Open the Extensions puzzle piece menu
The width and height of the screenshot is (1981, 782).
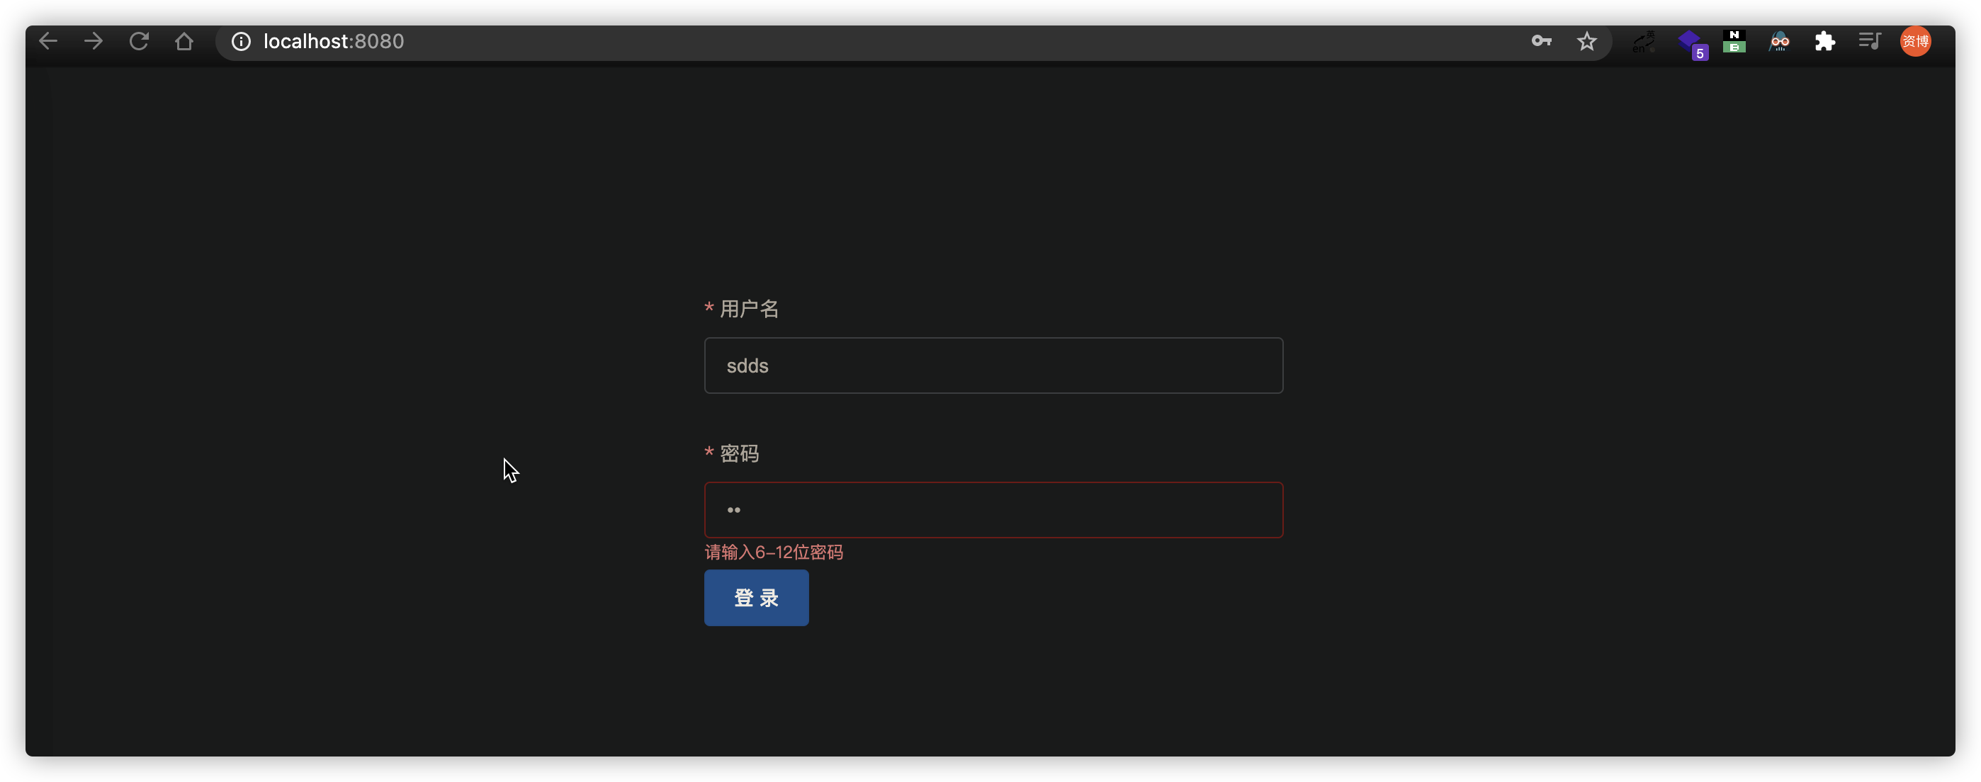[x=1825, y=42]
